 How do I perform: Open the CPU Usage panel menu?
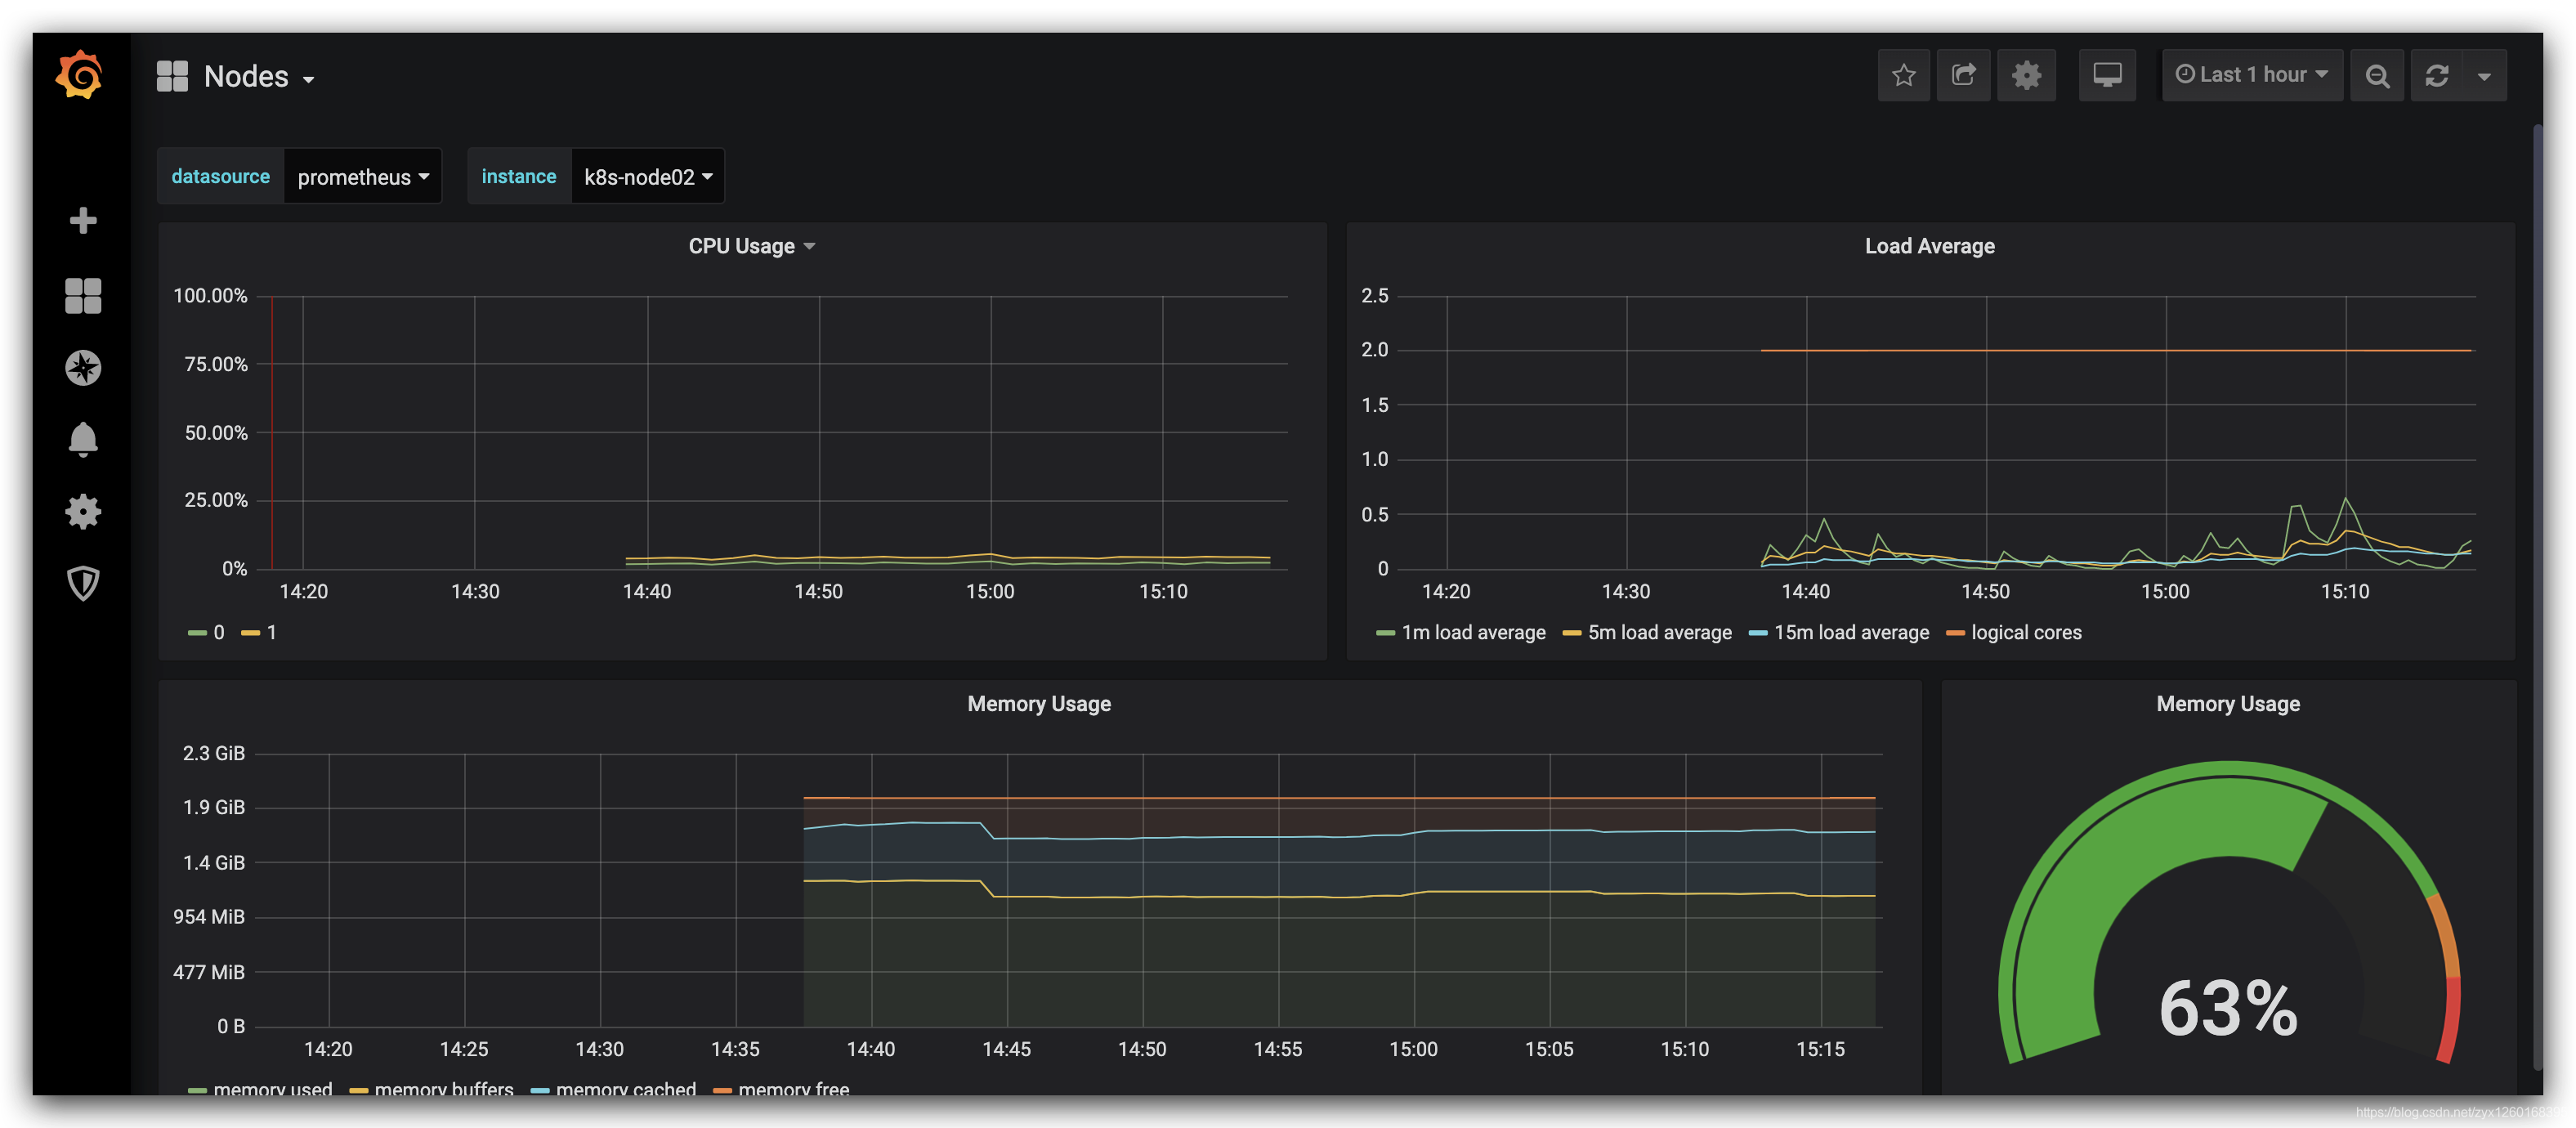pyautogui.click(x=751, y=246)
